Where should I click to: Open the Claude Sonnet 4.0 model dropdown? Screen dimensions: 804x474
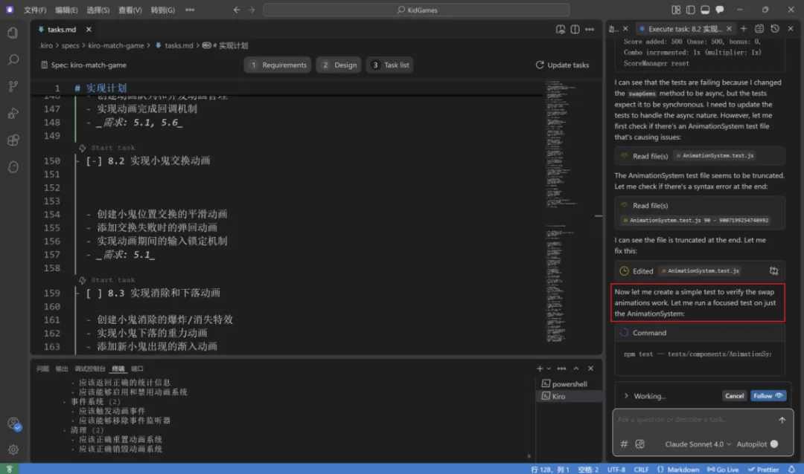click(x=698, y=444)
